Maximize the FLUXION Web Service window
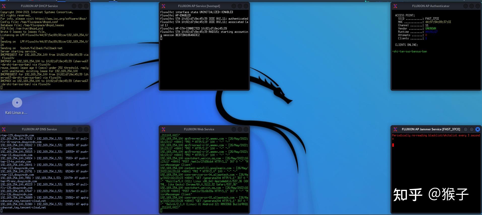The image size is (482, 215). coord(240,129)
